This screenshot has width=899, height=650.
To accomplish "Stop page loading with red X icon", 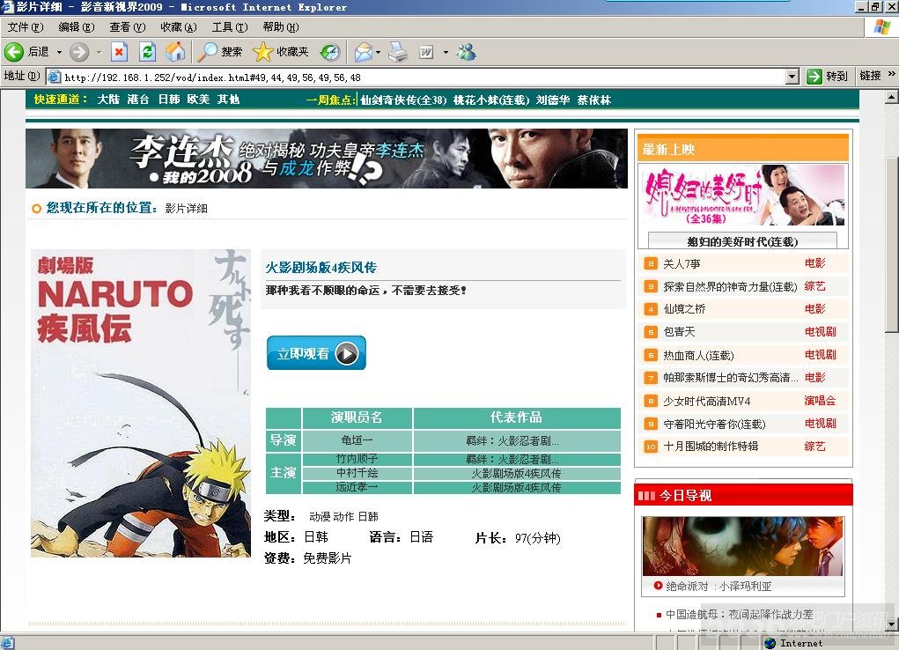I will 119,52.
